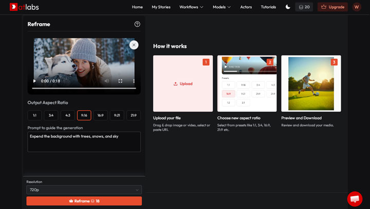370x209 pixels.
Task: Click the Upgrade button
Action: [332, 7]
